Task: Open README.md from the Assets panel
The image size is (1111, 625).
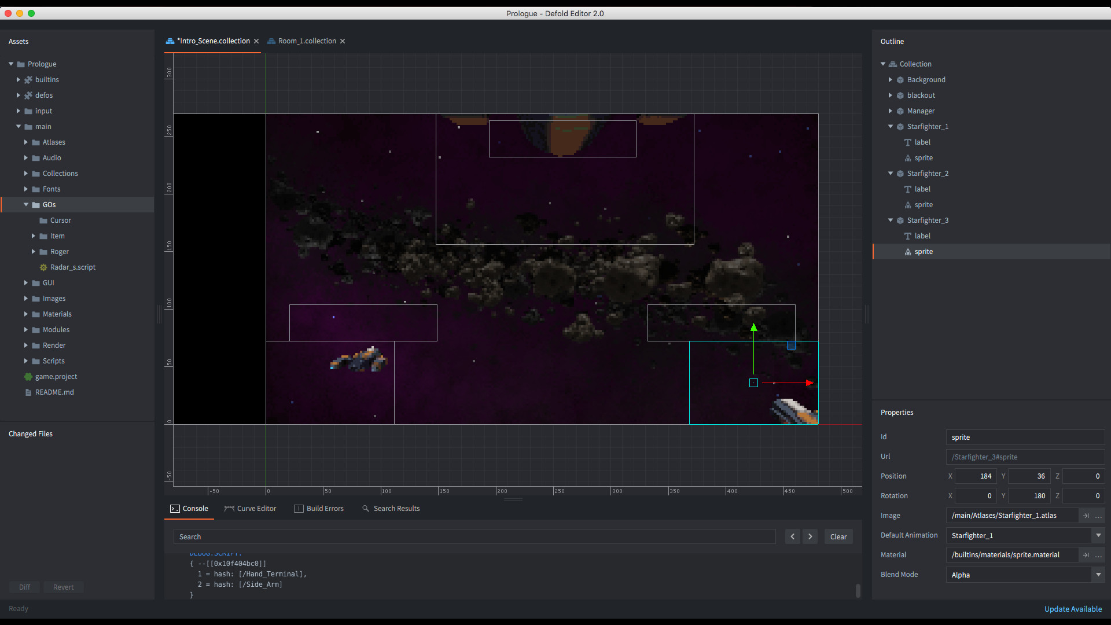Action: coord(54,392)
